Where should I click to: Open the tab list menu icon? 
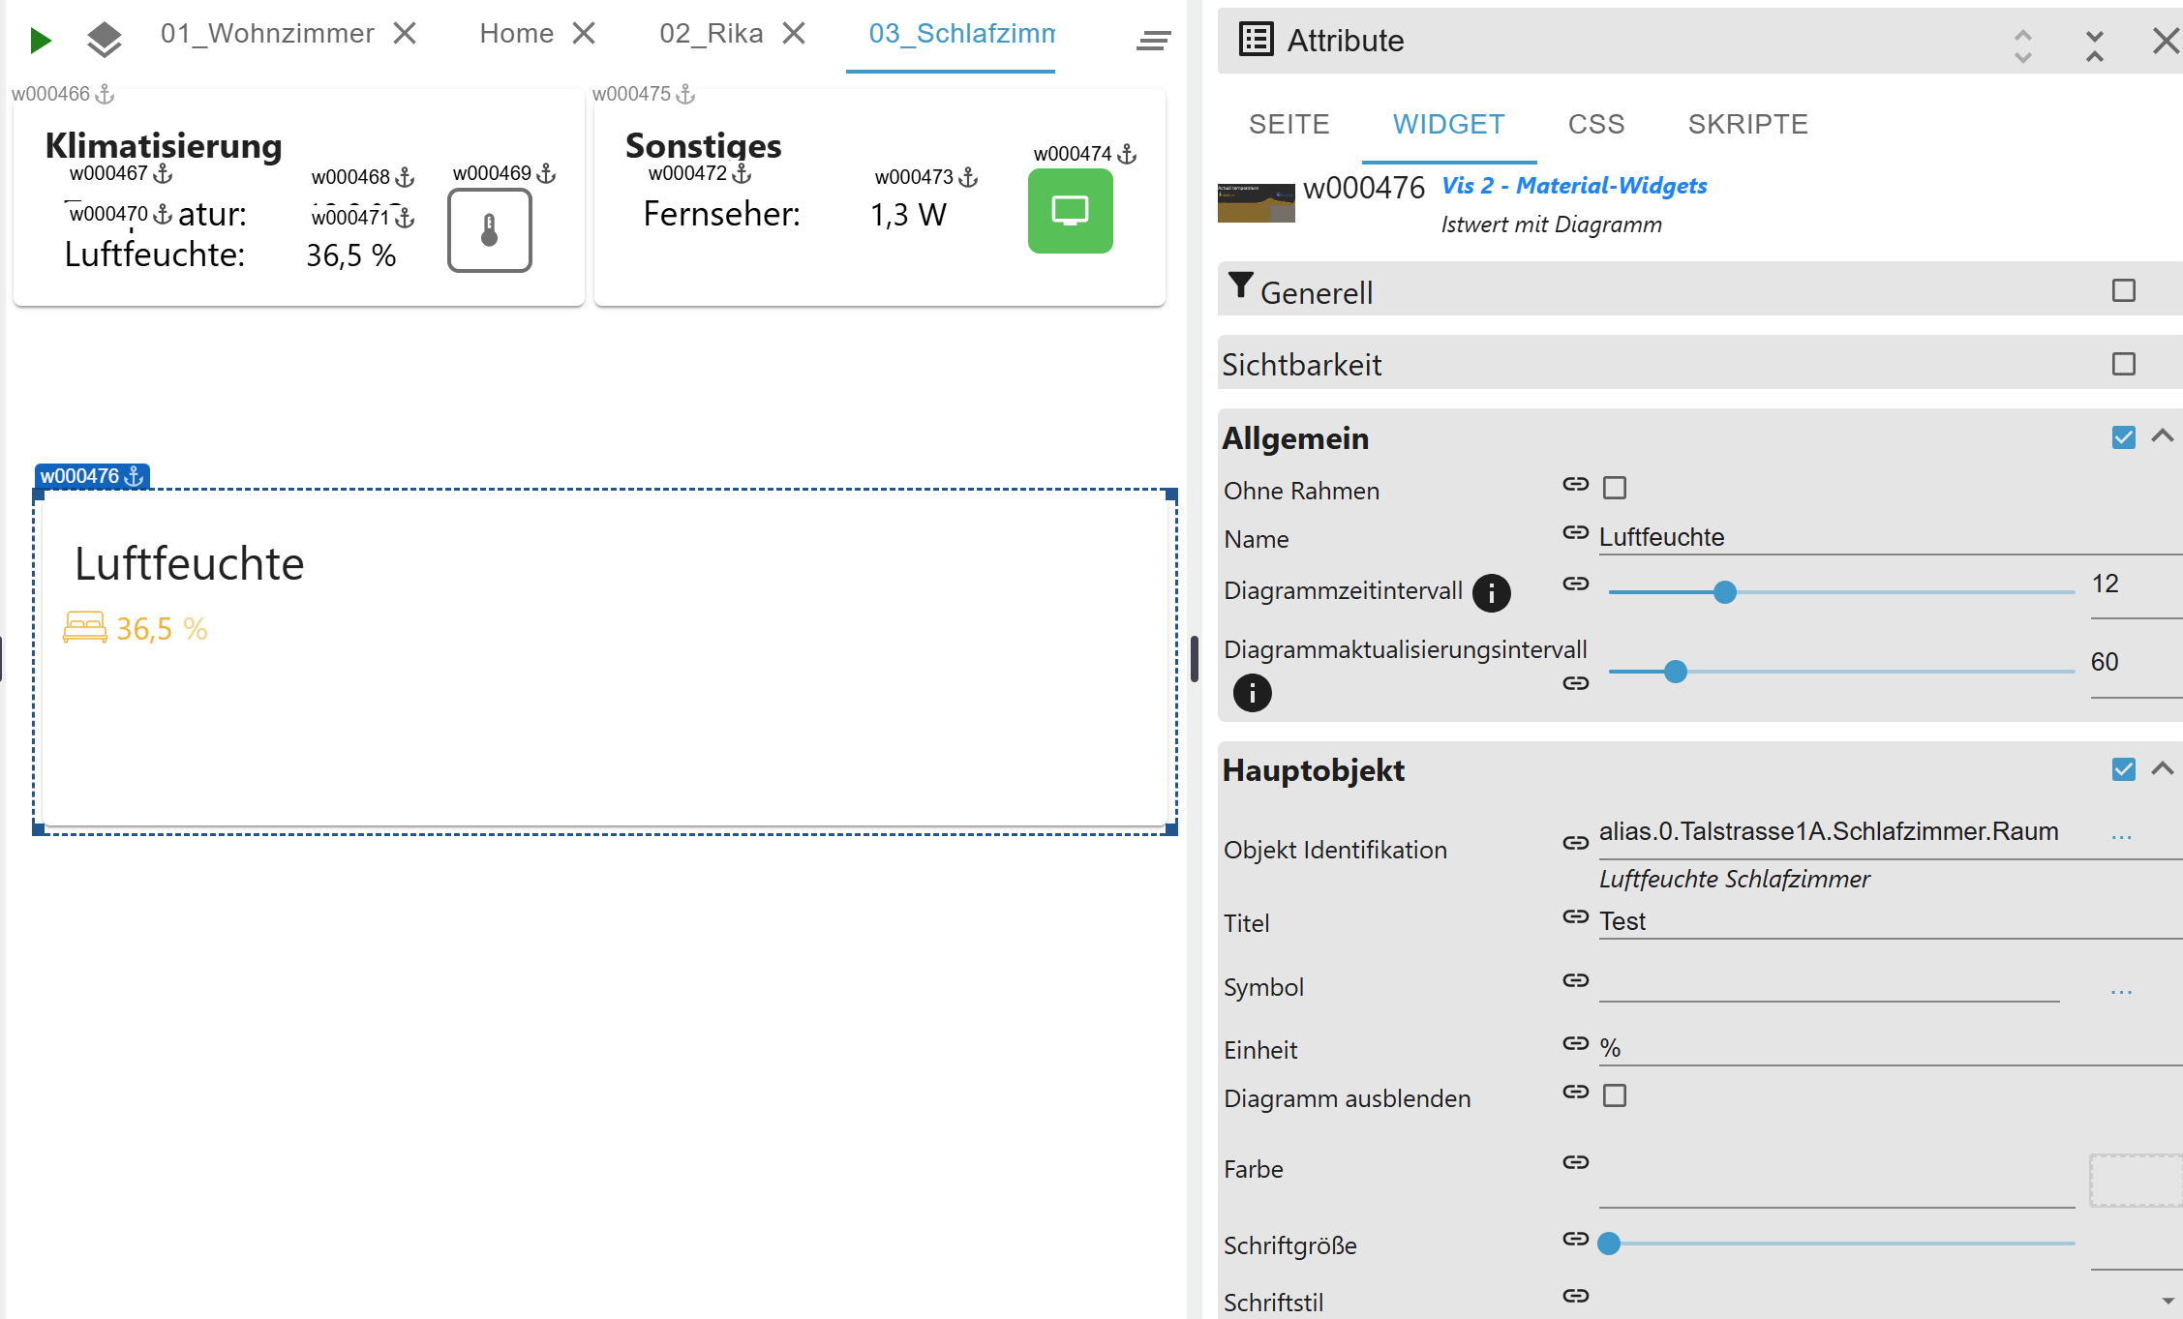point(1153,40)
